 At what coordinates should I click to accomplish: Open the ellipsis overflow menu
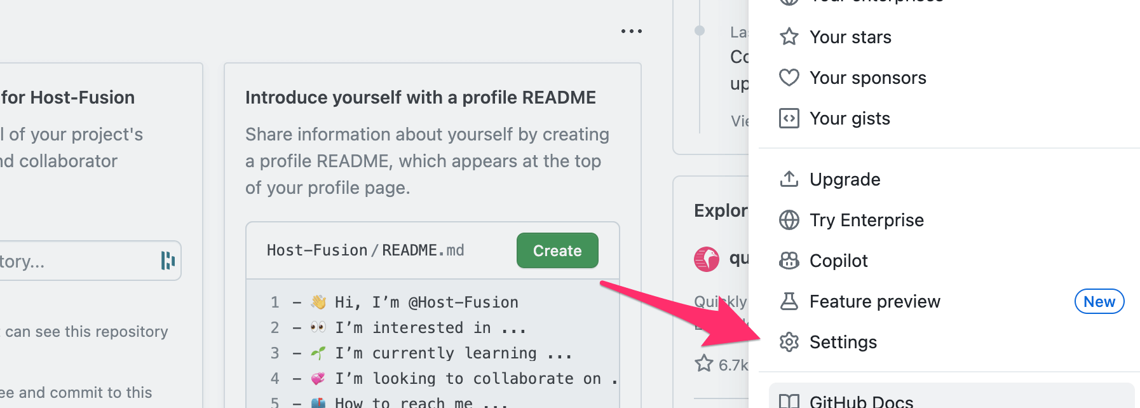click(631, 31)
